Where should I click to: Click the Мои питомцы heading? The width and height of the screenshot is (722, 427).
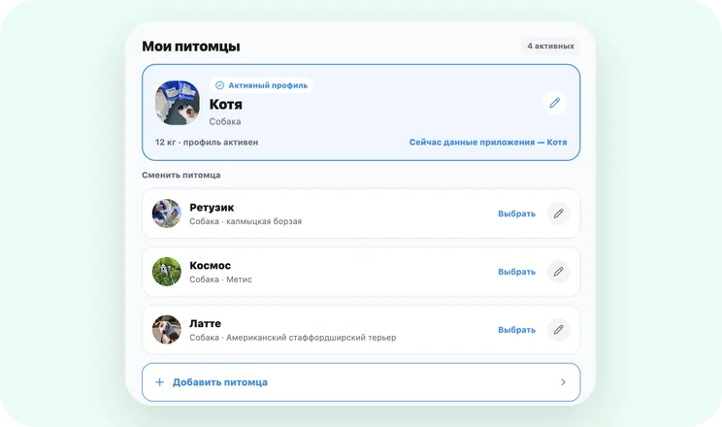click(191, 47)
